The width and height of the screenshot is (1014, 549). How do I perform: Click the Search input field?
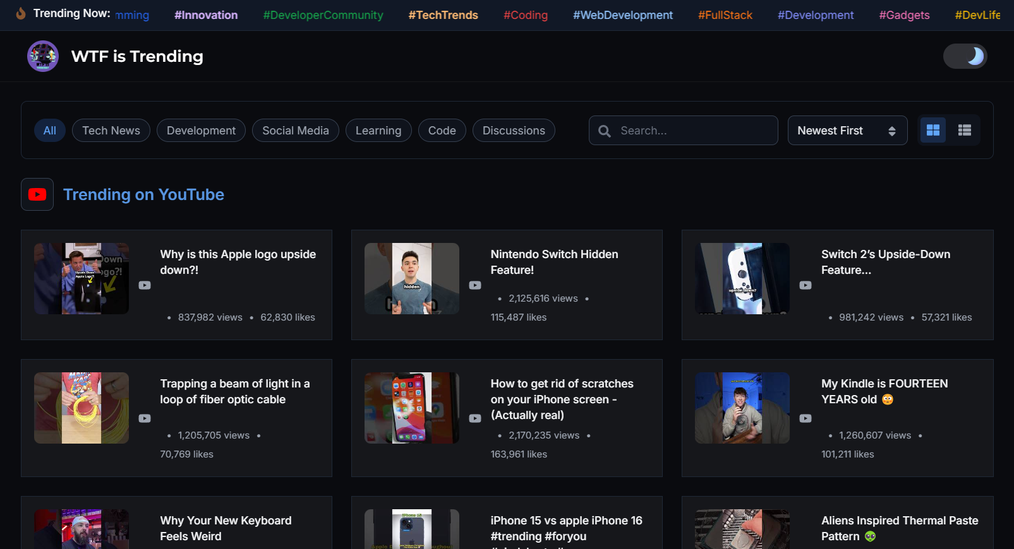[684, 131]
